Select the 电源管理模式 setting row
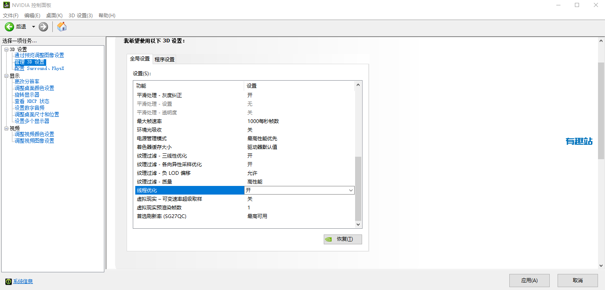The image size is (605, 290). tap(245, 138)
